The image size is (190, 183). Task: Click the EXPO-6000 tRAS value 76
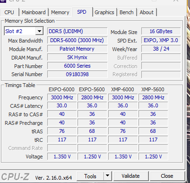[x=62, y=131]
